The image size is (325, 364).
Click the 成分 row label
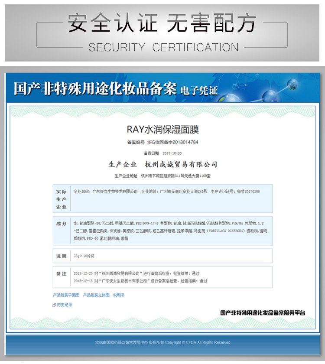tap(61, 224)
